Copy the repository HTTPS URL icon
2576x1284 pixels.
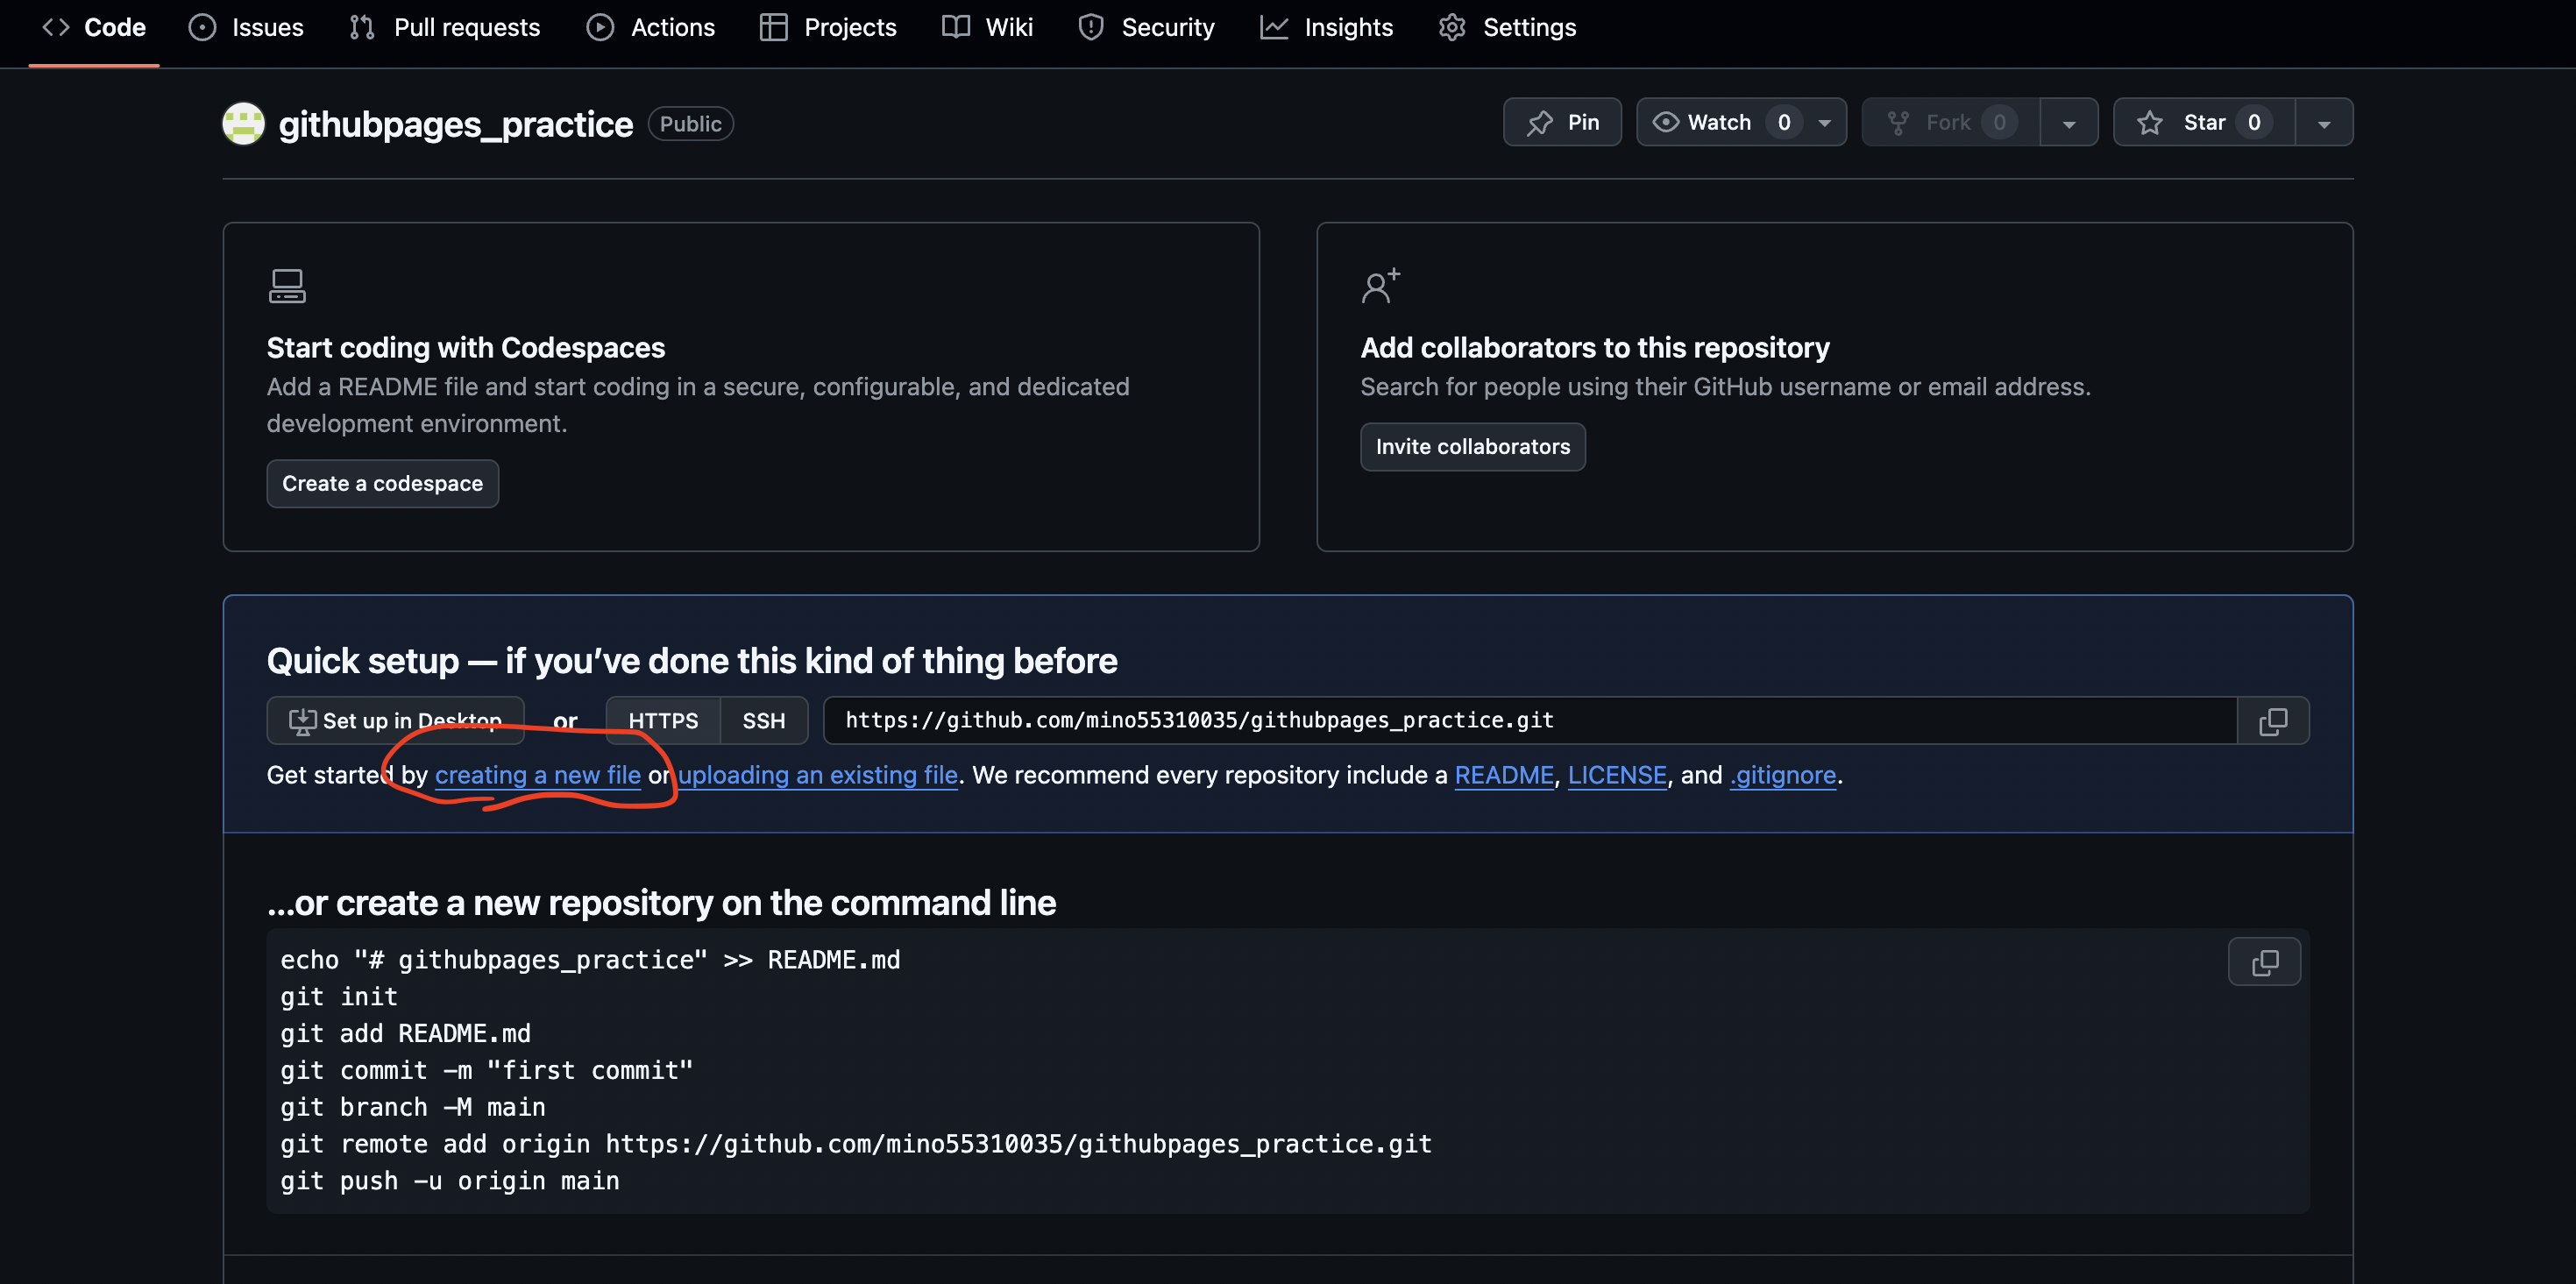tap(2274, 720)
